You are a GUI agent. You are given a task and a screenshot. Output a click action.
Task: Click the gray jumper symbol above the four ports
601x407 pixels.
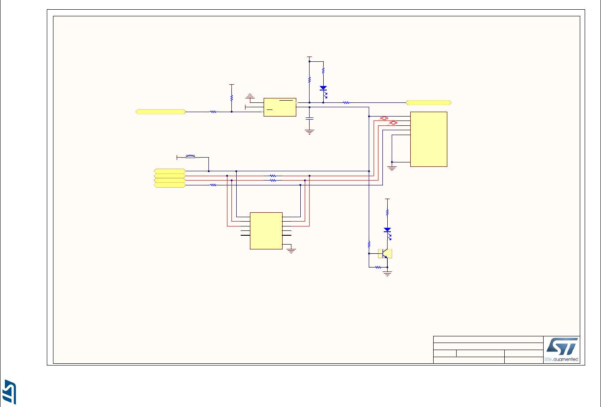[x=191, y=156]
